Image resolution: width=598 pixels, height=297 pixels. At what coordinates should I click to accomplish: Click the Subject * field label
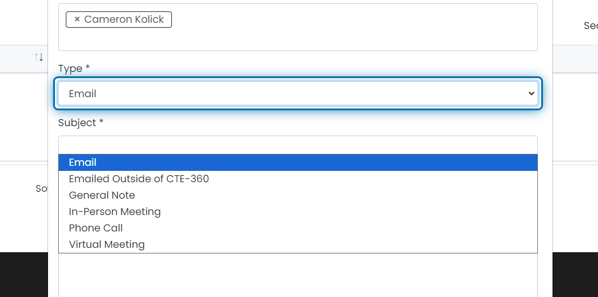81,123
